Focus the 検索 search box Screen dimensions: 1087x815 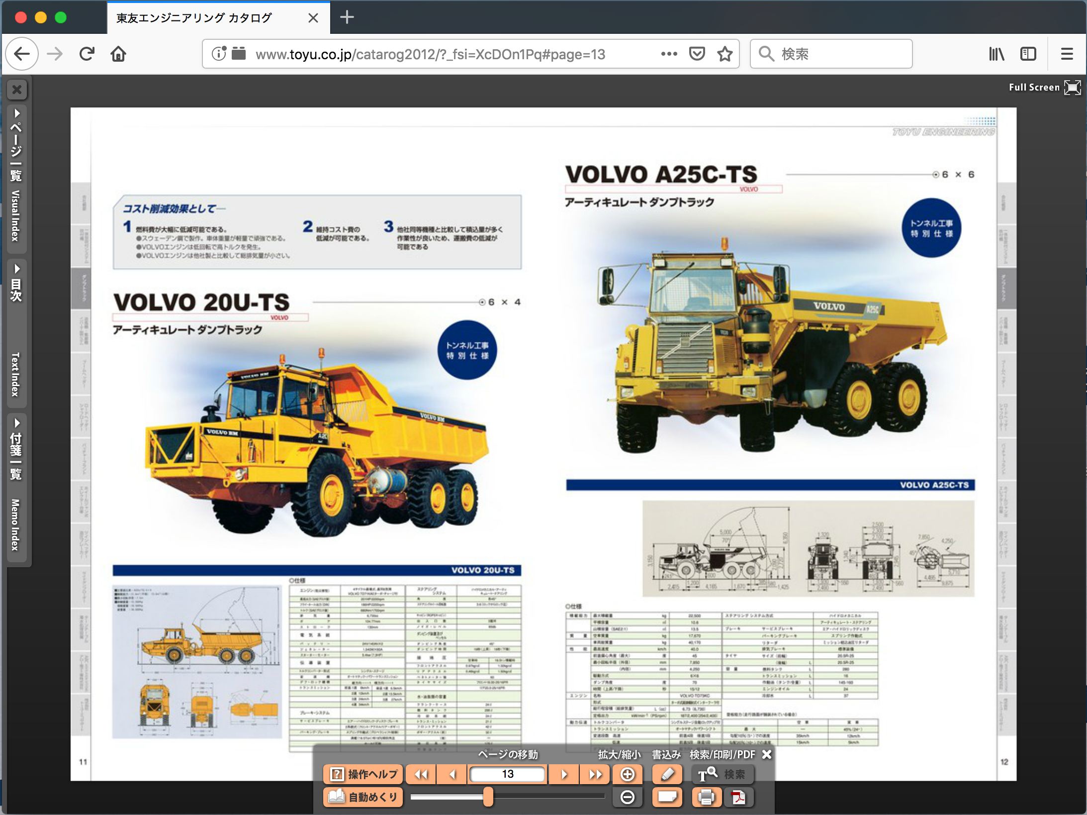[x=831, y=54]
